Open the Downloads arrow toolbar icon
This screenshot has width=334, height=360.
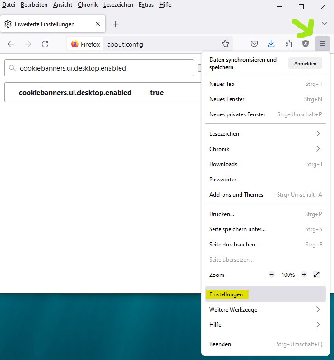(x=271, y=44)
